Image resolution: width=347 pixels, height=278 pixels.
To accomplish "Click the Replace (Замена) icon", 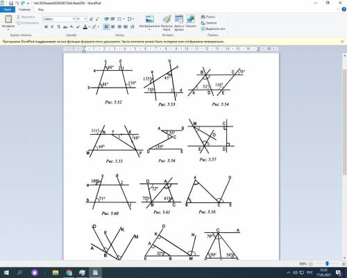I will (203, 23).
